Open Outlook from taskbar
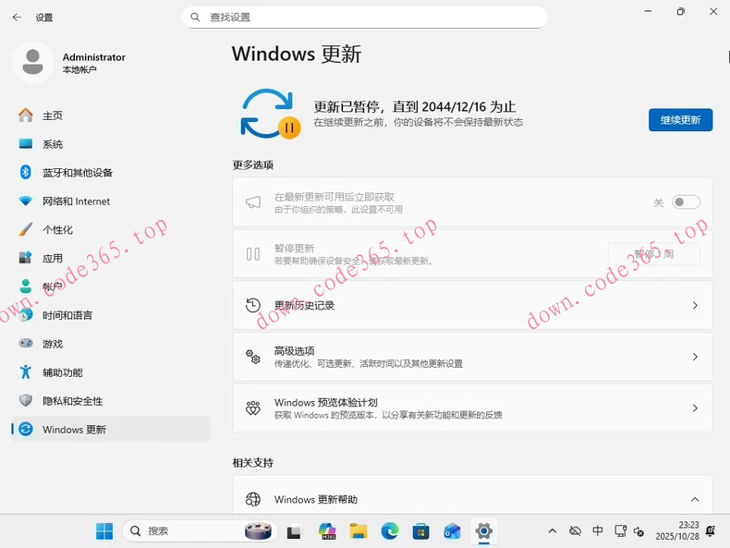730x548 pixels. point(452,530)
